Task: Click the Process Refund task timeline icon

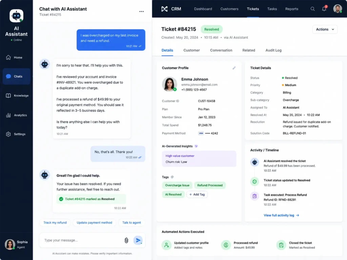Action: 254,196
